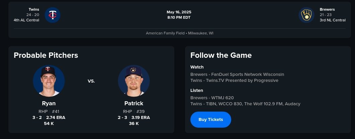355x139 pixels.
Task: Click the Brewers team name in header
Action: (327, 9)
